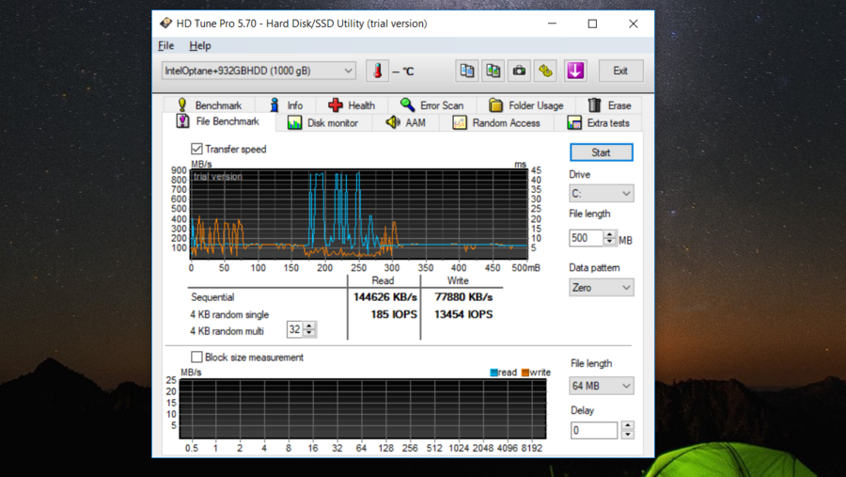Click the 185 IOPS read value

click(394, 314)
